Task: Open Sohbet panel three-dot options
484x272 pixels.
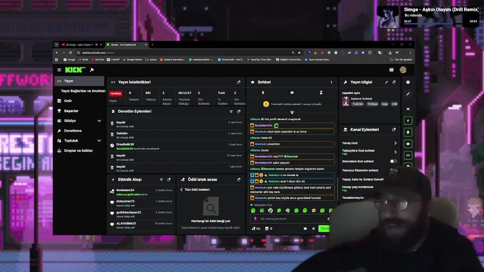Action: pos(331,82)
